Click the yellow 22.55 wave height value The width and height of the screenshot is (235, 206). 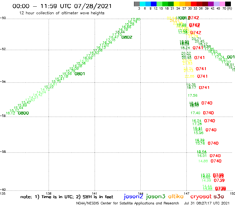coord(190,76)
